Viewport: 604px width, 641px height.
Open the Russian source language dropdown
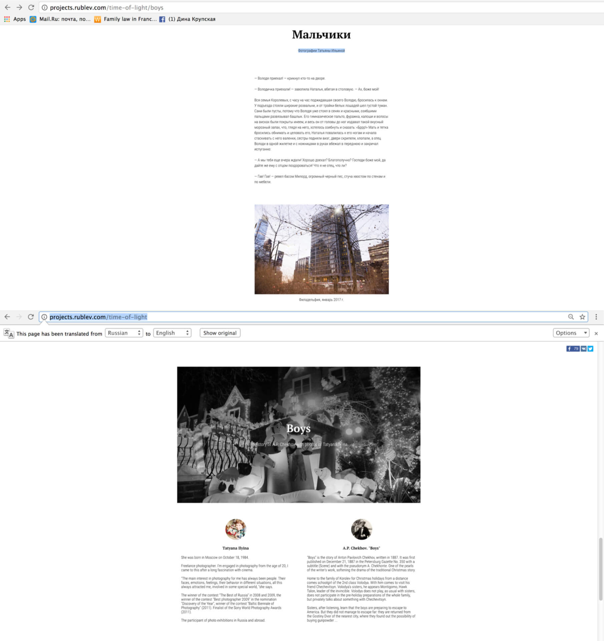click(x=124, y=333)
